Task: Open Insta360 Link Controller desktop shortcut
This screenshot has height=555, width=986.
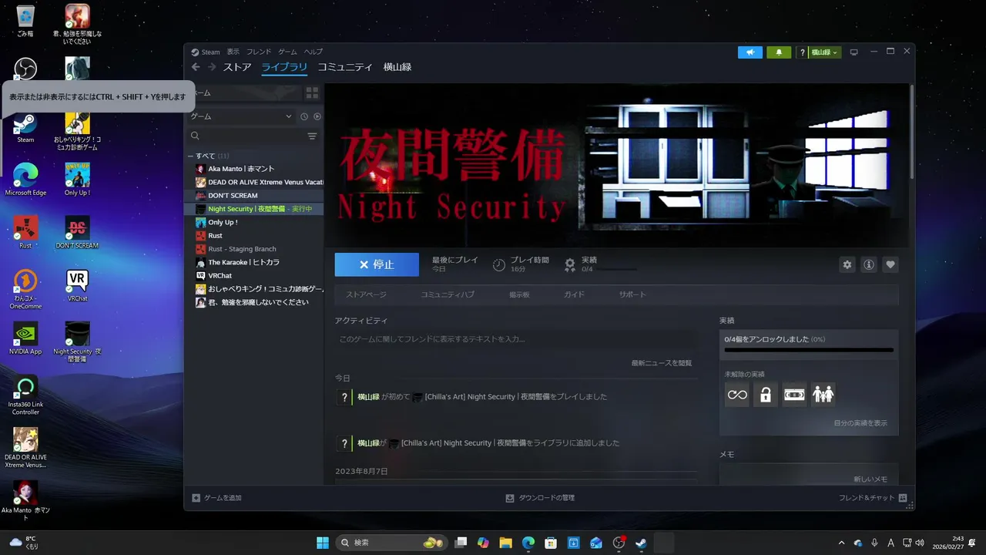Action: pos(25,396)
